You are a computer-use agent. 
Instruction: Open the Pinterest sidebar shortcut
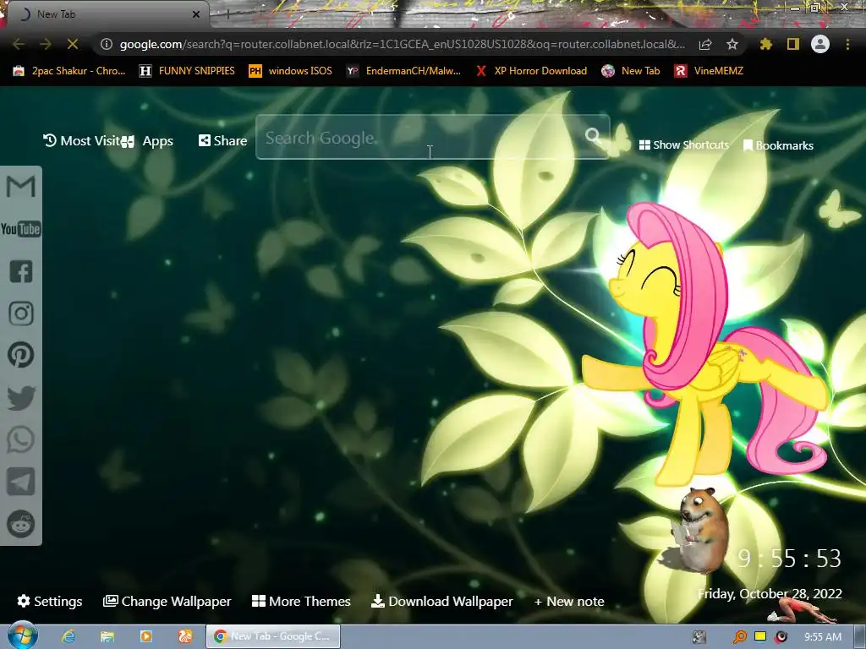pos(21,355)
